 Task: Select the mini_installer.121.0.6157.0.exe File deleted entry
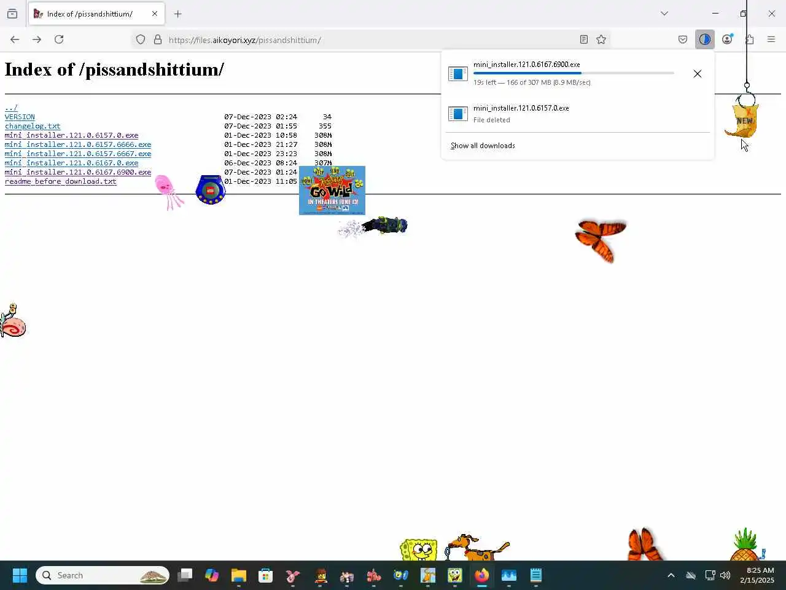point(577,114)
